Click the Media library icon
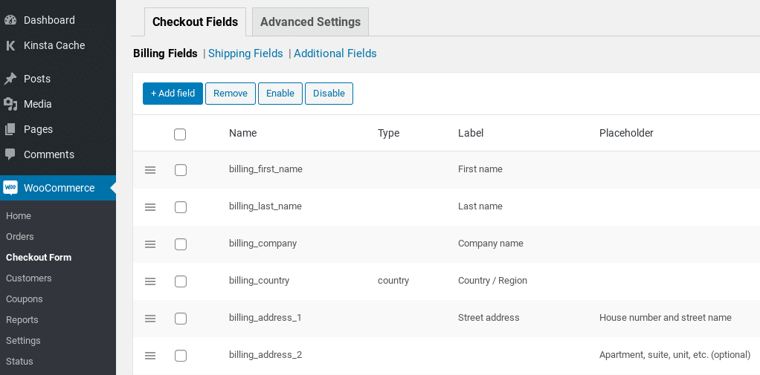 point(10,104)
